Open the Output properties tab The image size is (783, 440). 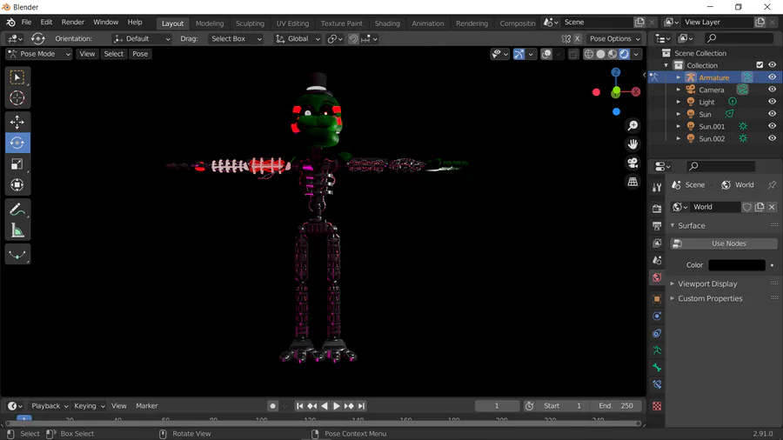(657, 226)
